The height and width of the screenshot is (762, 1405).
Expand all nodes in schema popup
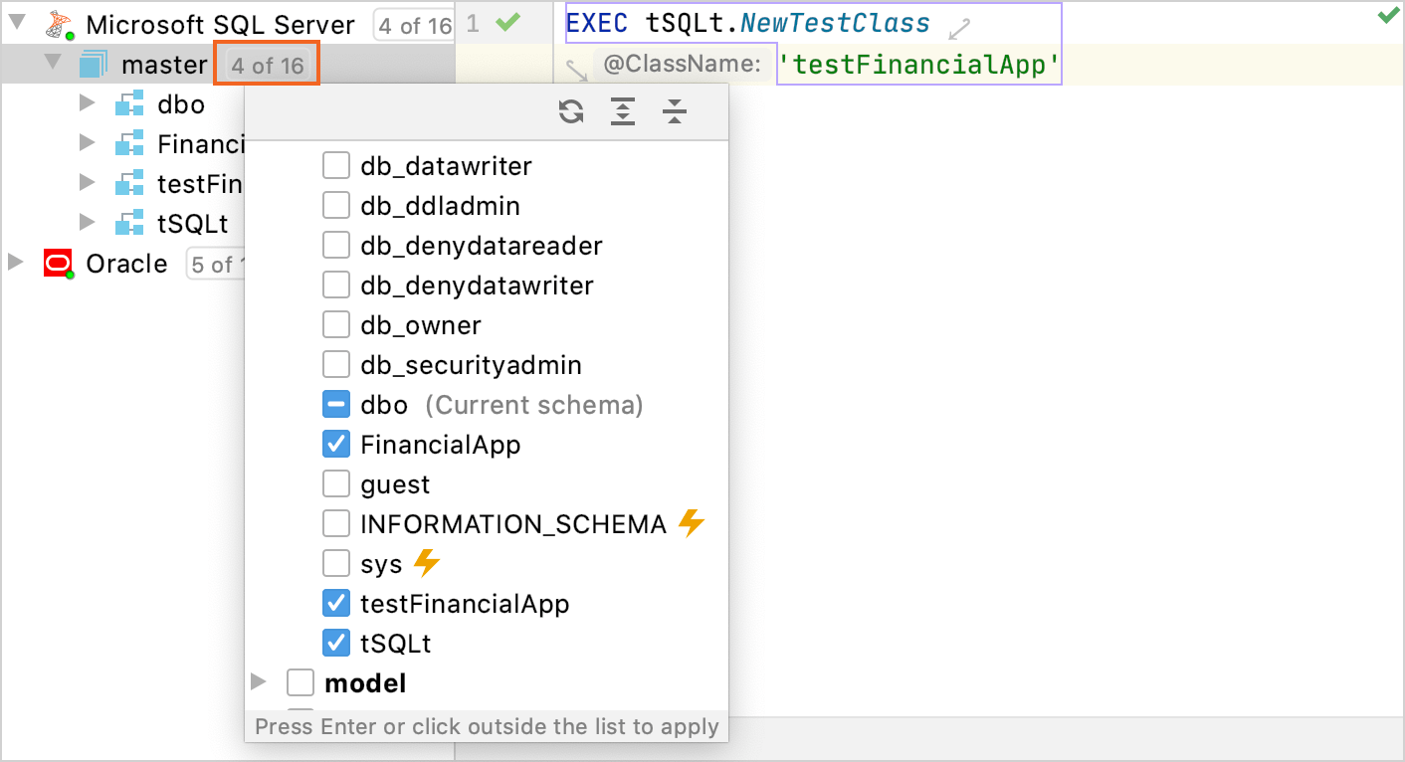623,111
